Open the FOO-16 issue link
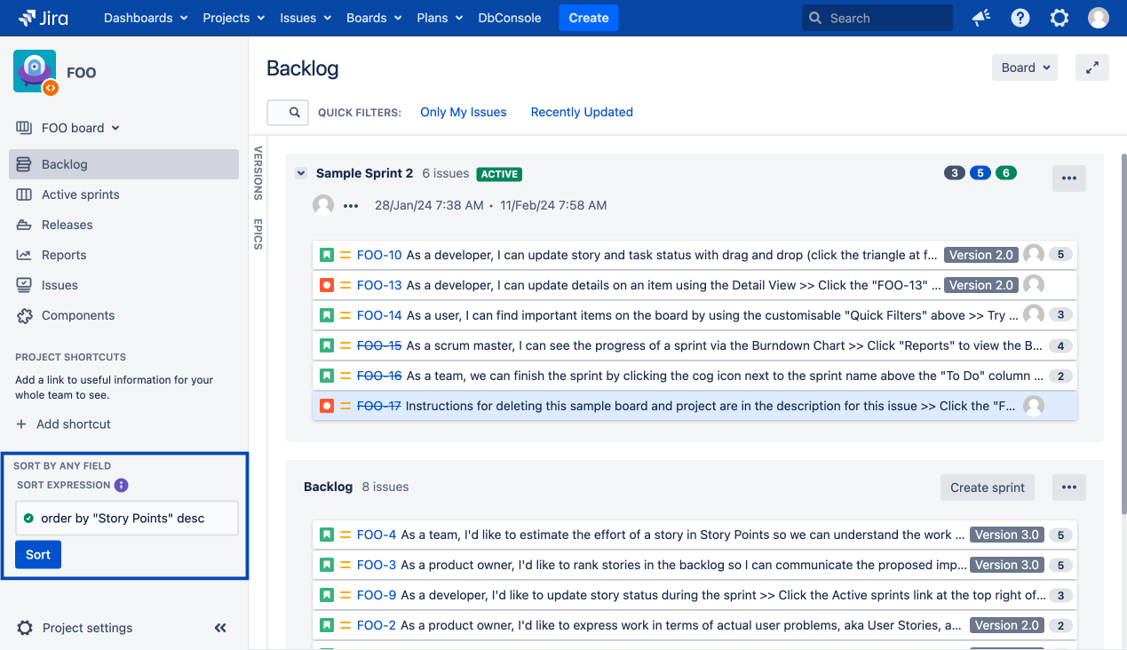The height and width of the screenshot is (650, 1127). pos(379,376)
